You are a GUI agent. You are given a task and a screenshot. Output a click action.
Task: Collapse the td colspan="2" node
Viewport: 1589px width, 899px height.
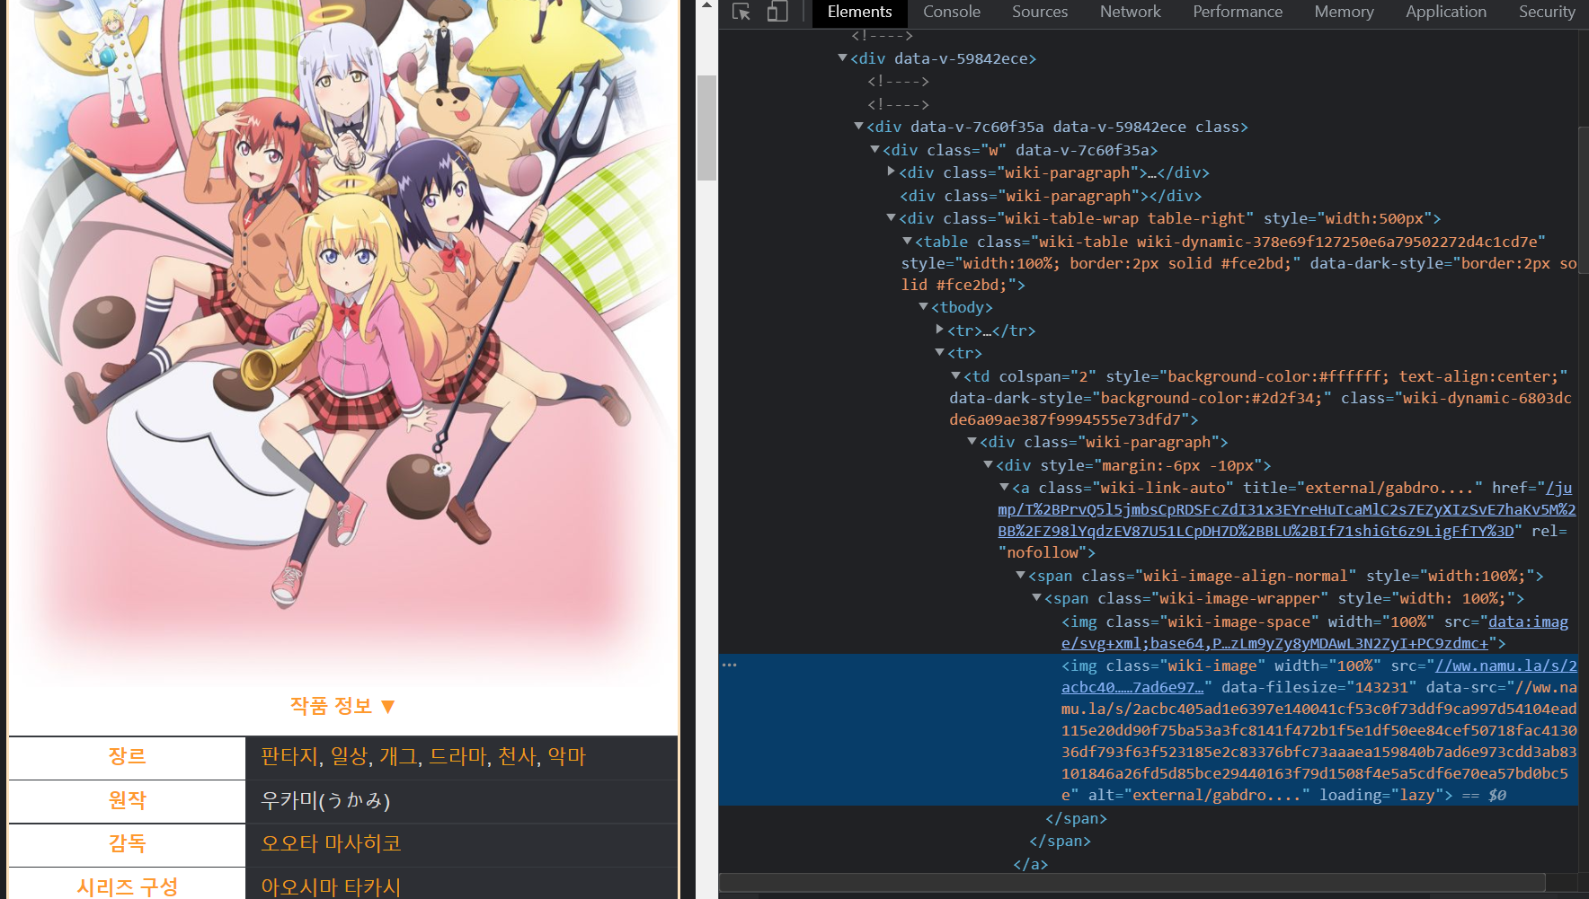956,375
